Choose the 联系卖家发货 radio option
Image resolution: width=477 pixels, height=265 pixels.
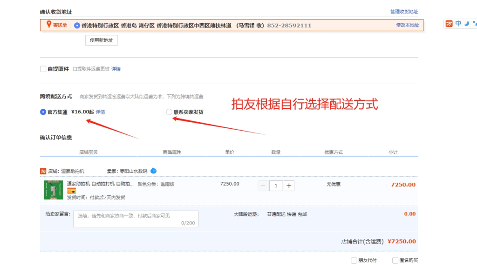click(169, 112)
